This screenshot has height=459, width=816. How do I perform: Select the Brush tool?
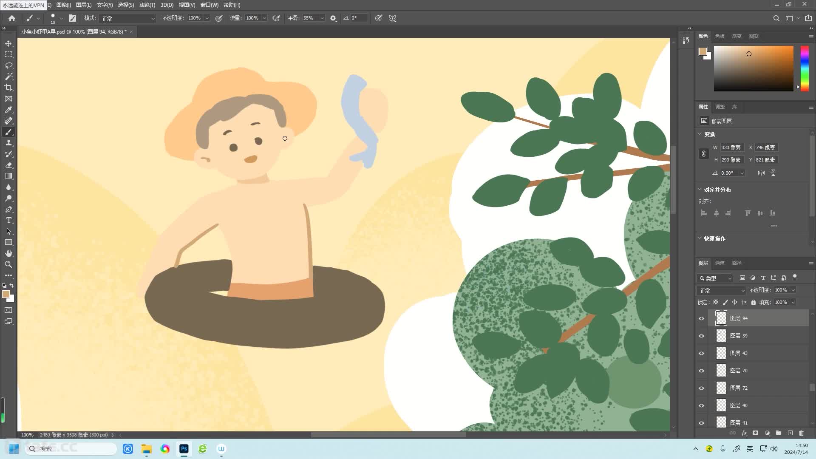click(8, 132)
